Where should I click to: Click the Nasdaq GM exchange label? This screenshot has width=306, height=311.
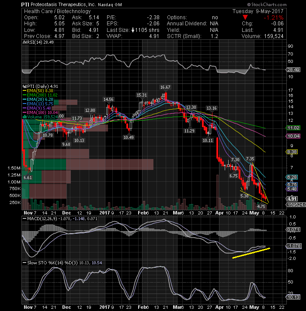tap(110, 4)
